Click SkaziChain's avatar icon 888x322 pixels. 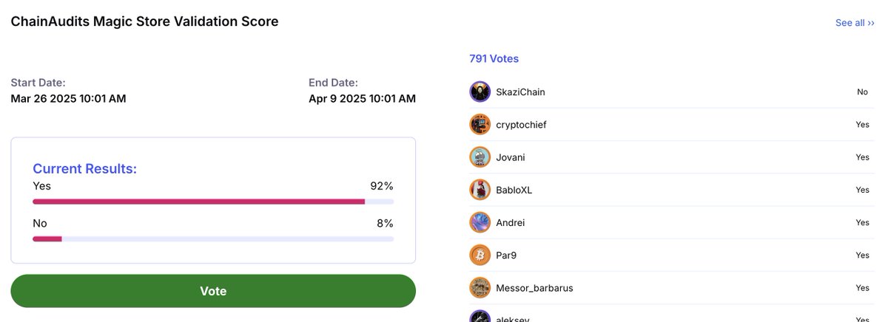(480, 92)
